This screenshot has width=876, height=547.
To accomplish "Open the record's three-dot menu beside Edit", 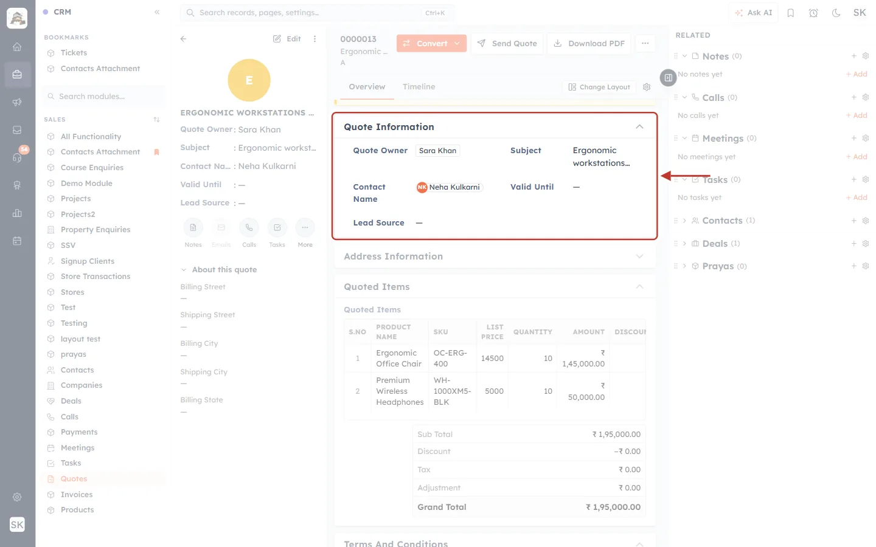I will 315,39.
